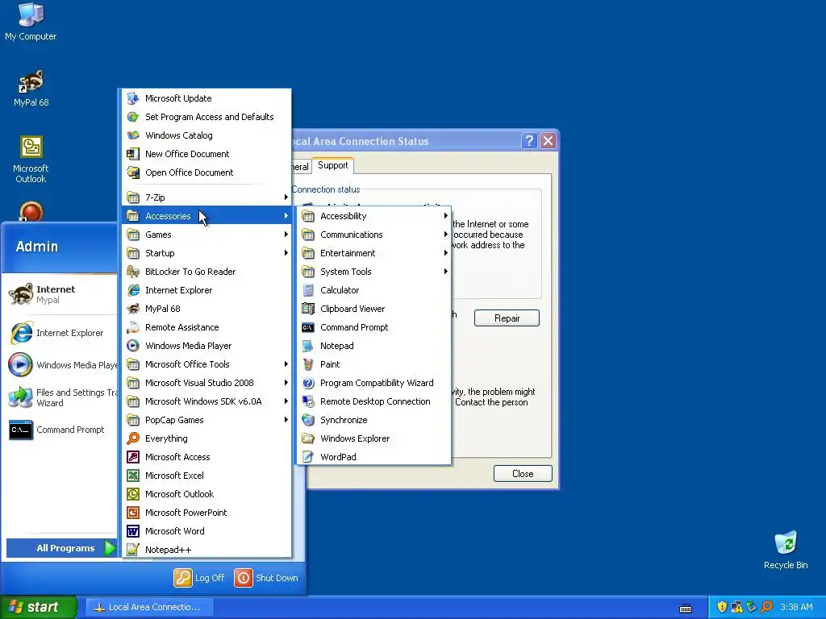Launch Microsoft Access
This screenshot has height=619, width=826.
coord(206,456)
